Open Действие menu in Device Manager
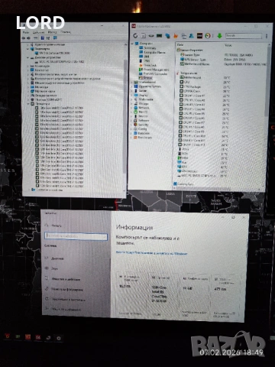The width and height of the screenshot is (275, 367). coord(38,32)
